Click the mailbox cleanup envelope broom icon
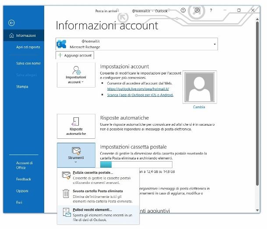 pos(66,176)
